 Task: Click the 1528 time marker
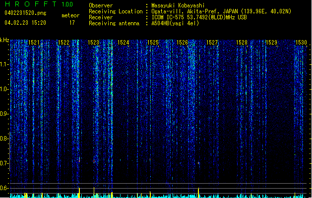click(242, 43)
